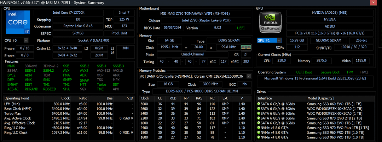Select the Socket V (LGA1700) platform field
This screenshot has width=382, height=142.
pyautogui.click(x=94, y=41)
